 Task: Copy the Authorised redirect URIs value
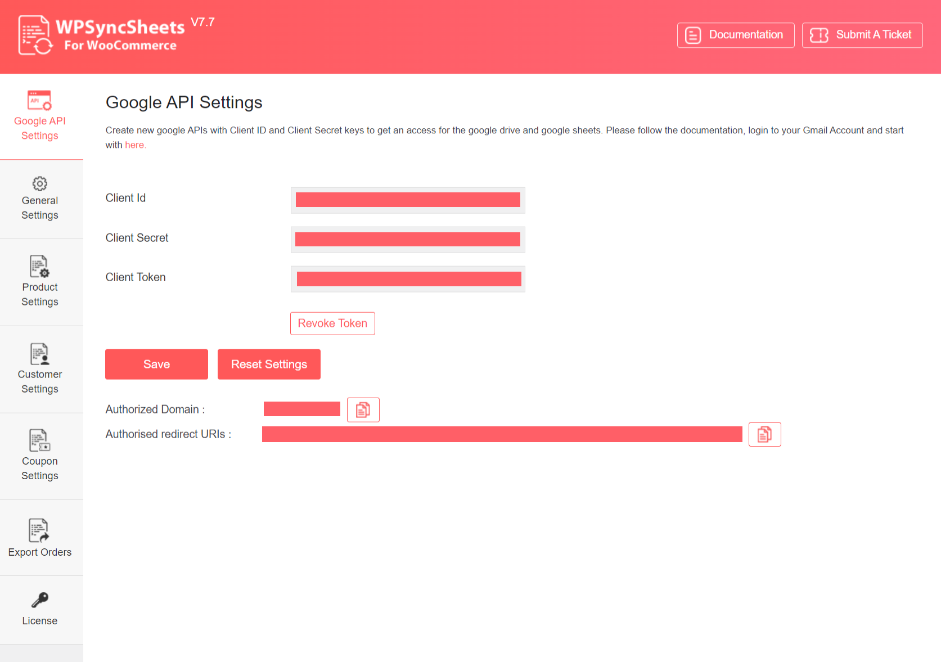pyautogui.click(x=765, y=434)
